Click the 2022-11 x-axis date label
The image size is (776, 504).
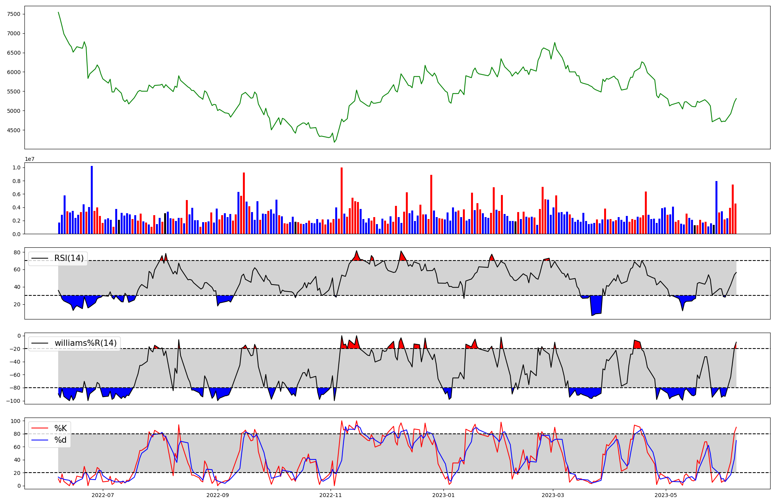(331, 495)
